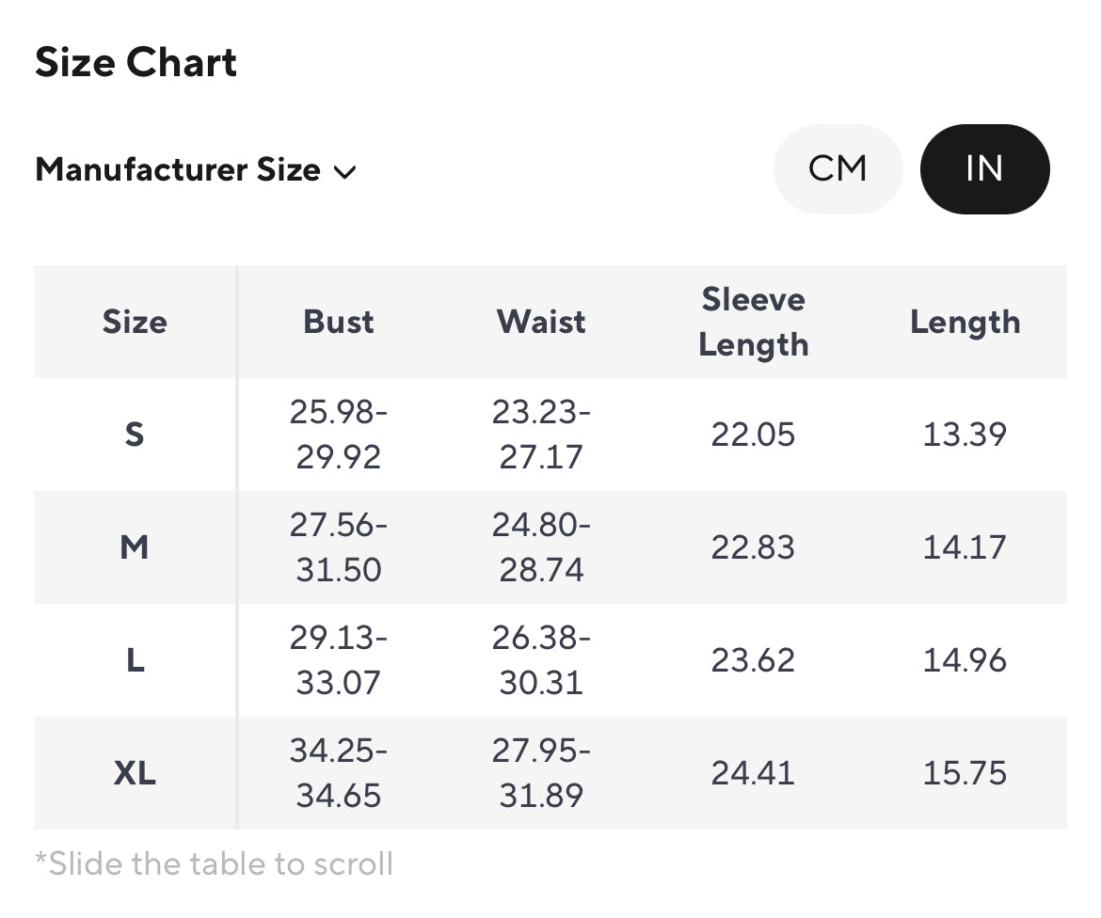Select the XL size row label
The image size is (1101, 918).
click(x=135, y=773)
